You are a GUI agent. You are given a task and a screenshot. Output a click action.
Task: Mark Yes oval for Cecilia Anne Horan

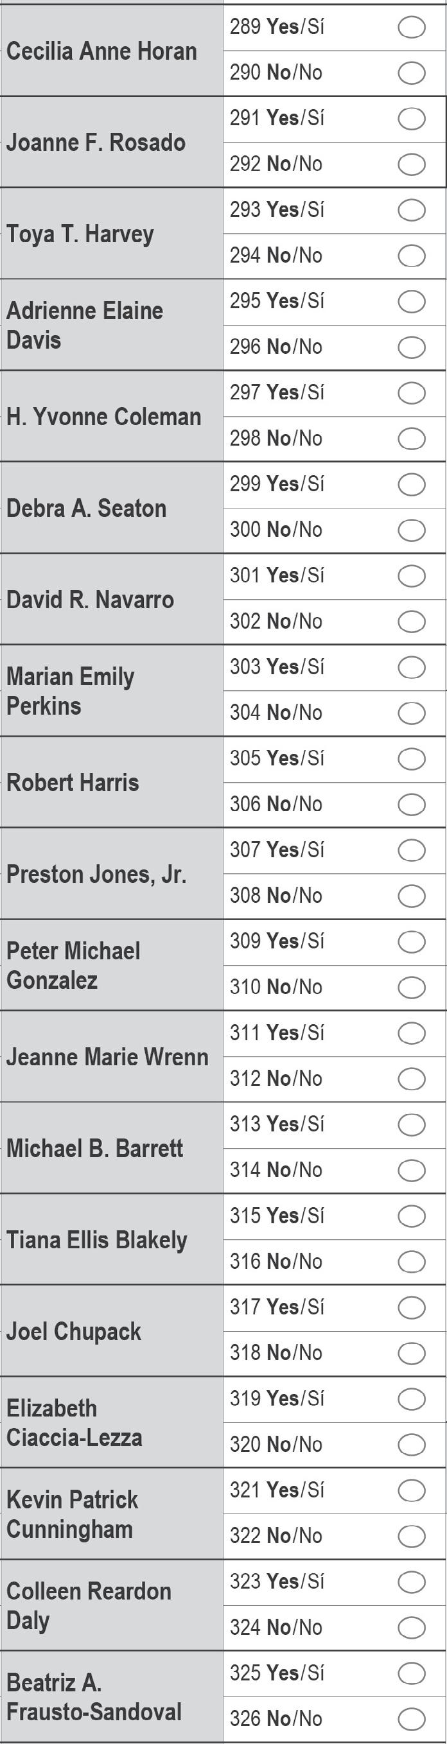tap(411, 27)
